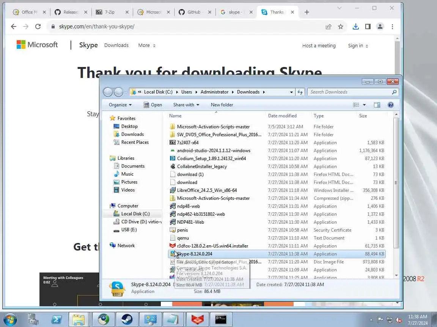This screenshot has width=437, height=327.
Task: Select Documents library in navigation pane
Action: [133, 166]
